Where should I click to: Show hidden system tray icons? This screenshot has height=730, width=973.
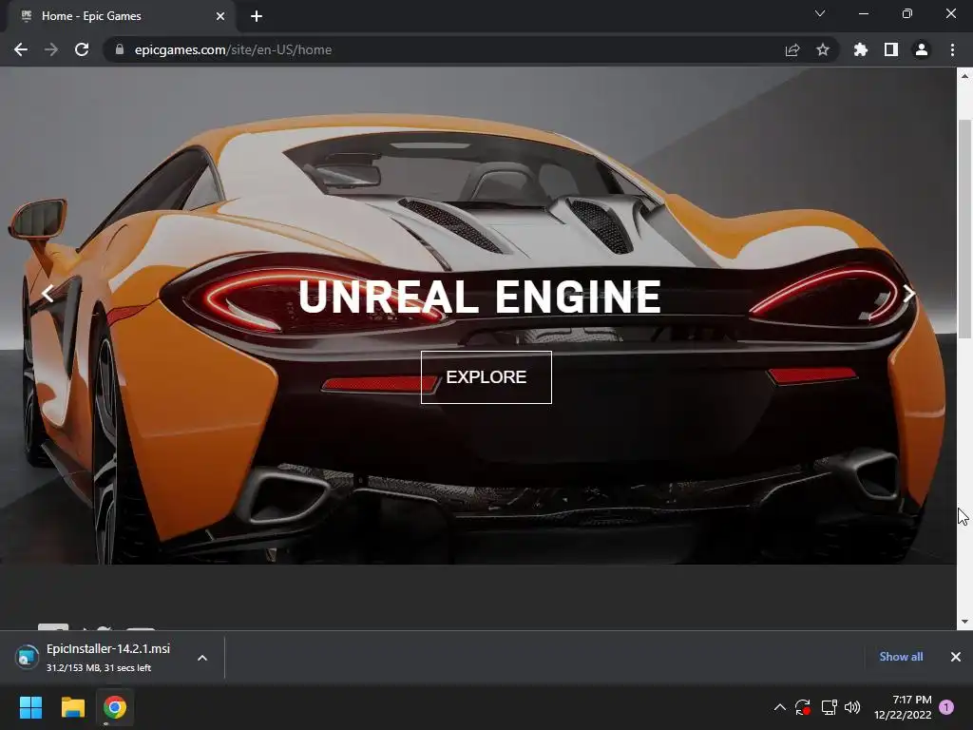coord(780,707)
